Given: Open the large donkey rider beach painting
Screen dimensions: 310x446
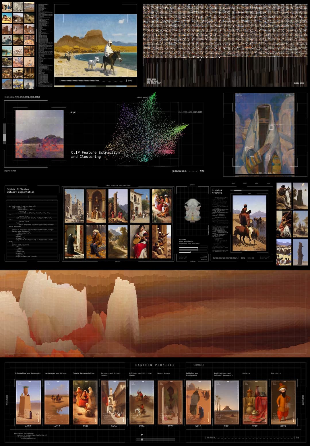Looking at the screenshot, I should point(96,45).
